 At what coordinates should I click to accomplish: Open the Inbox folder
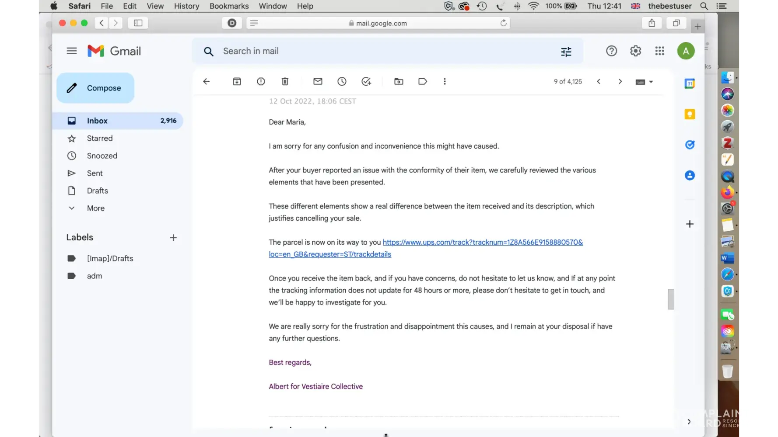(117, 121)
